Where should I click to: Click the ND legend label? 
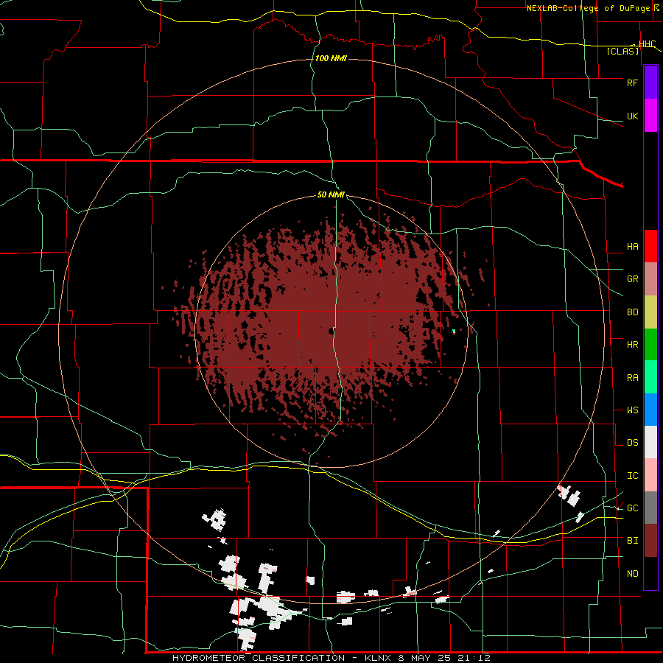632,574
